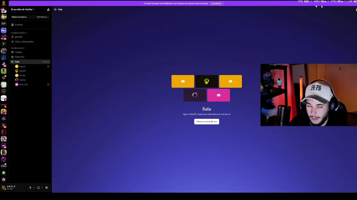Click the 0/33 Mejoras text
The width and height of the screenshot is (357, 200).
coord(42,17)
